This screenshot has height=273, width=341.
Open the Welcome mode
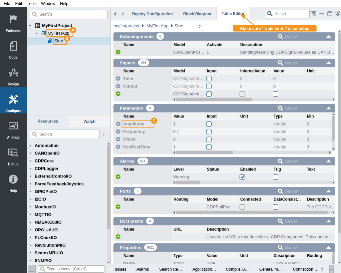tap(13, 23)
